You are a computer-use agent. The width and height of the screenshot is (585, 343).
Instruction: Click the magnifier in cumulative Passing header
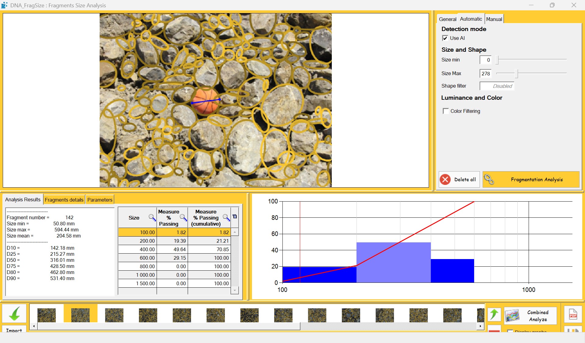[226, 217]
